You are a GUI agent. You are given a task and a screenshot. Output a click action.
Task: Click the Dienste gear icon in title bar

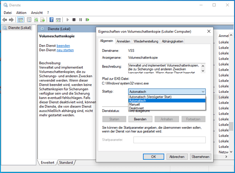click(5, 5)
